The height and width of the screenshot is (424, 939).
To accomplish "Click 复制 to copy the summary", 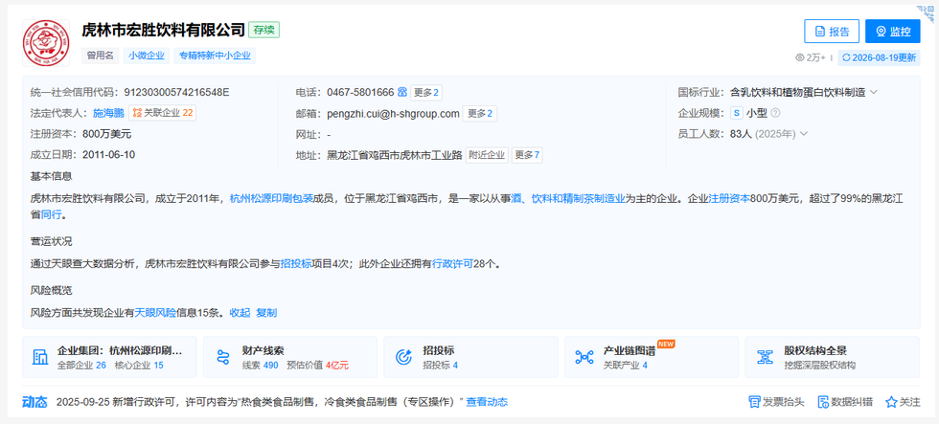I will point(266,312).
